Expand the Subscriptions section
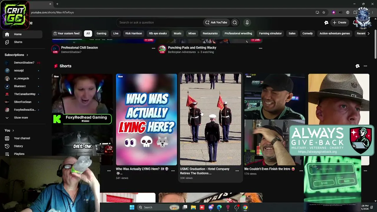Screen dimensions: 377x212 coord(16,55)
